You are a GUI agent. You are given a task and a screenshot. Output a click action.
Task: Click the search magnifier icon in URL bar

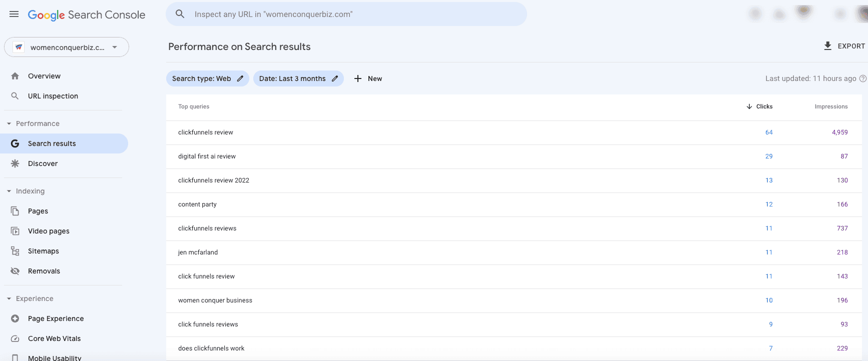(180, 14)
